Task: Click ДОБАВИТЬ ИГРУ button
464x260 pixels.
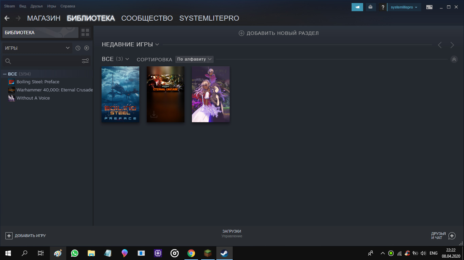Action: [26, 236]
